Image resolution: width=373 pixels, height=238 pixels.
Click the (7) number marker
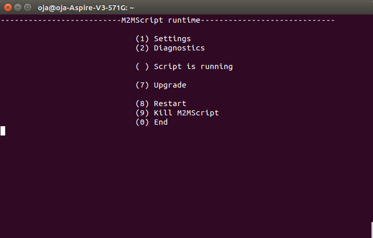tap(142, 85)
